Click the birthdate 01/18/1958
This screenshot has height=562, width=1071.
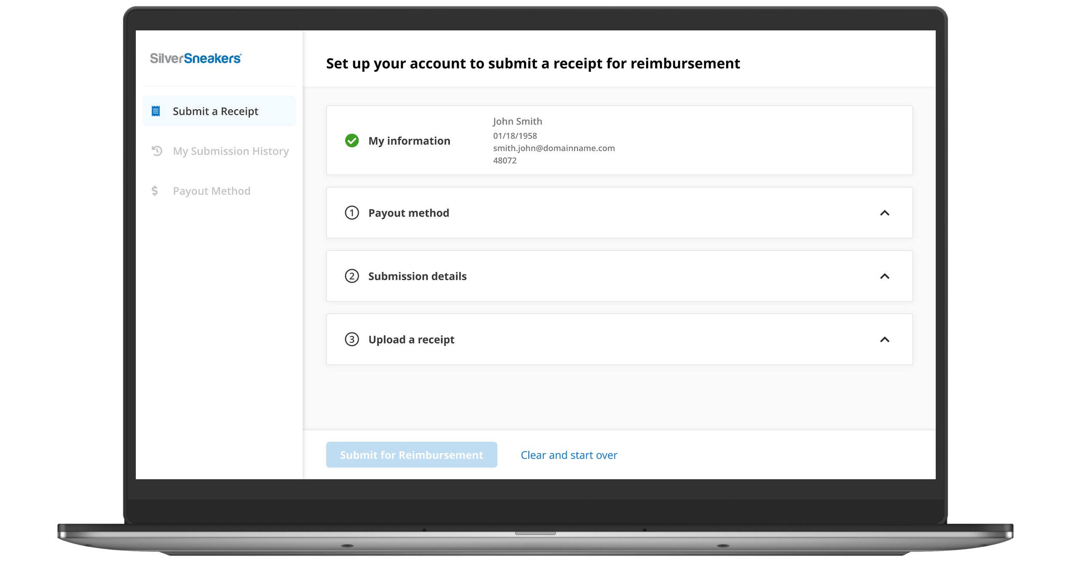(515, 136)
